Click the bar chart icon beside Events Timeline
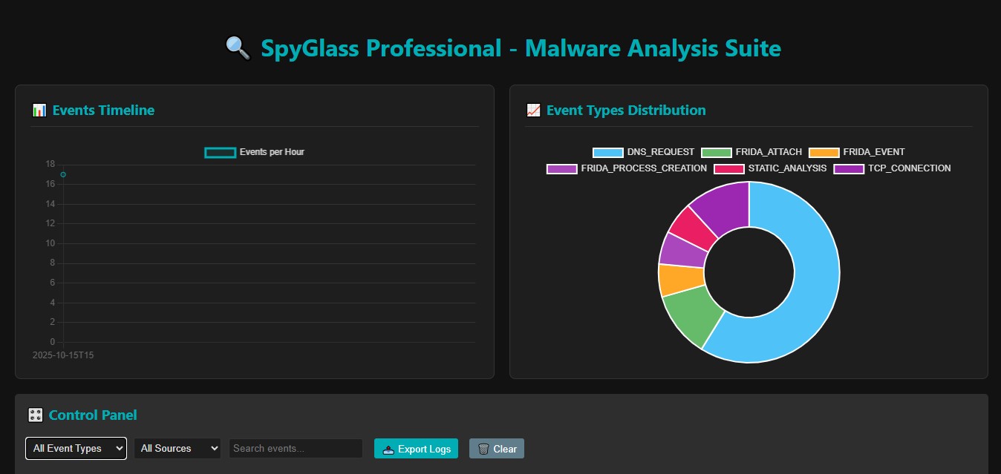Image resolution: width=1001 pixels, height=474 pixels. click(39, 111)
